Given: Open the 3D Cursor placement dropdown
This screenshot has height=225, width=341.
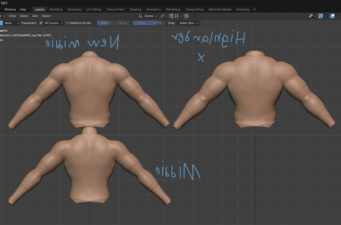Looking at the screenshot, I should [51, 23].
